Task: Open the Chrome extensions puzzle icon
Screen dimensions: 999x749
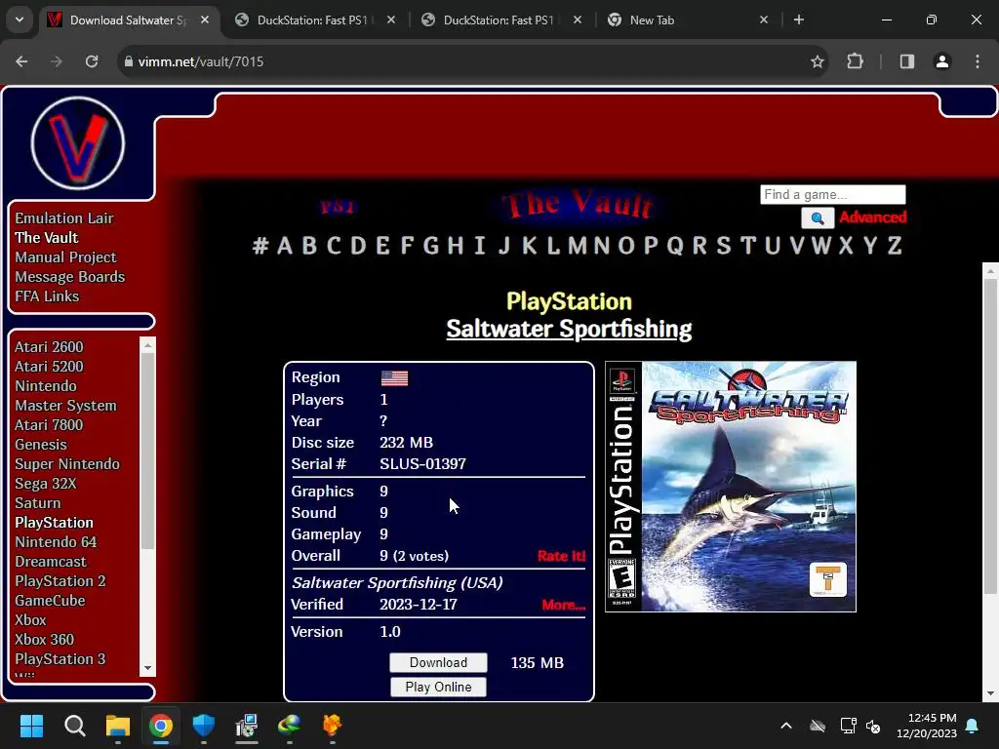Action: coord(855,61)
